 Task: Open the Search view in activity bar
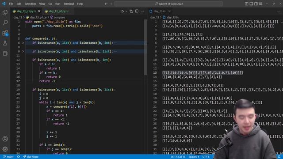[5, 23]
